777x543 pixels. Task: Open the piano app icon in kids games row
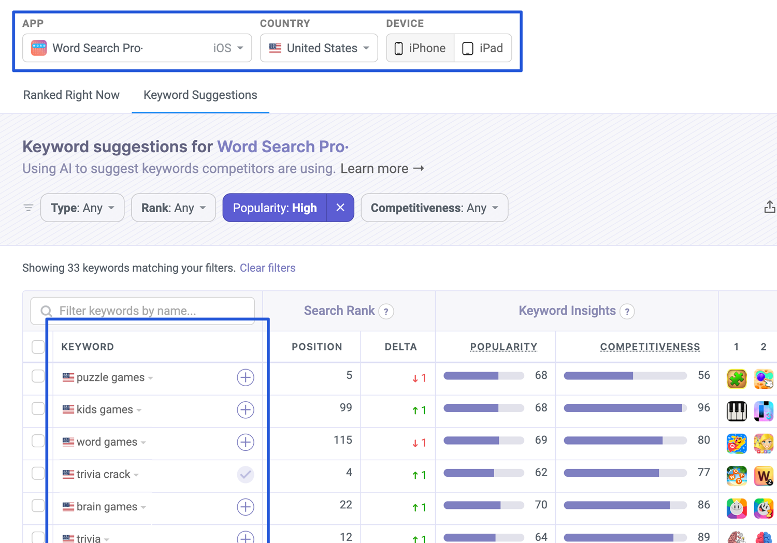click(737, 411)
